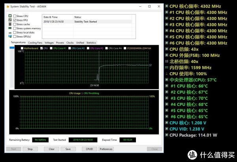Show CPU Core #2 temperature line
237x162 pixels.
pyautogui.click(x=70, y=48)
